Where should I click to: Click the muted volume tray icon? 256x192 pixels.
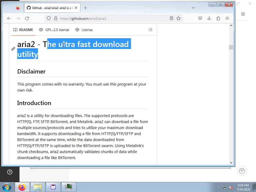[x=231, y=187]
